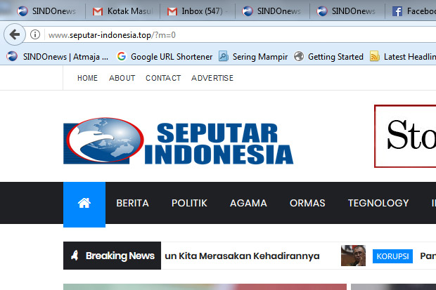Open the Getting Started bookmark
Viewport: 436px width, 290px height.
click(328, 57)
